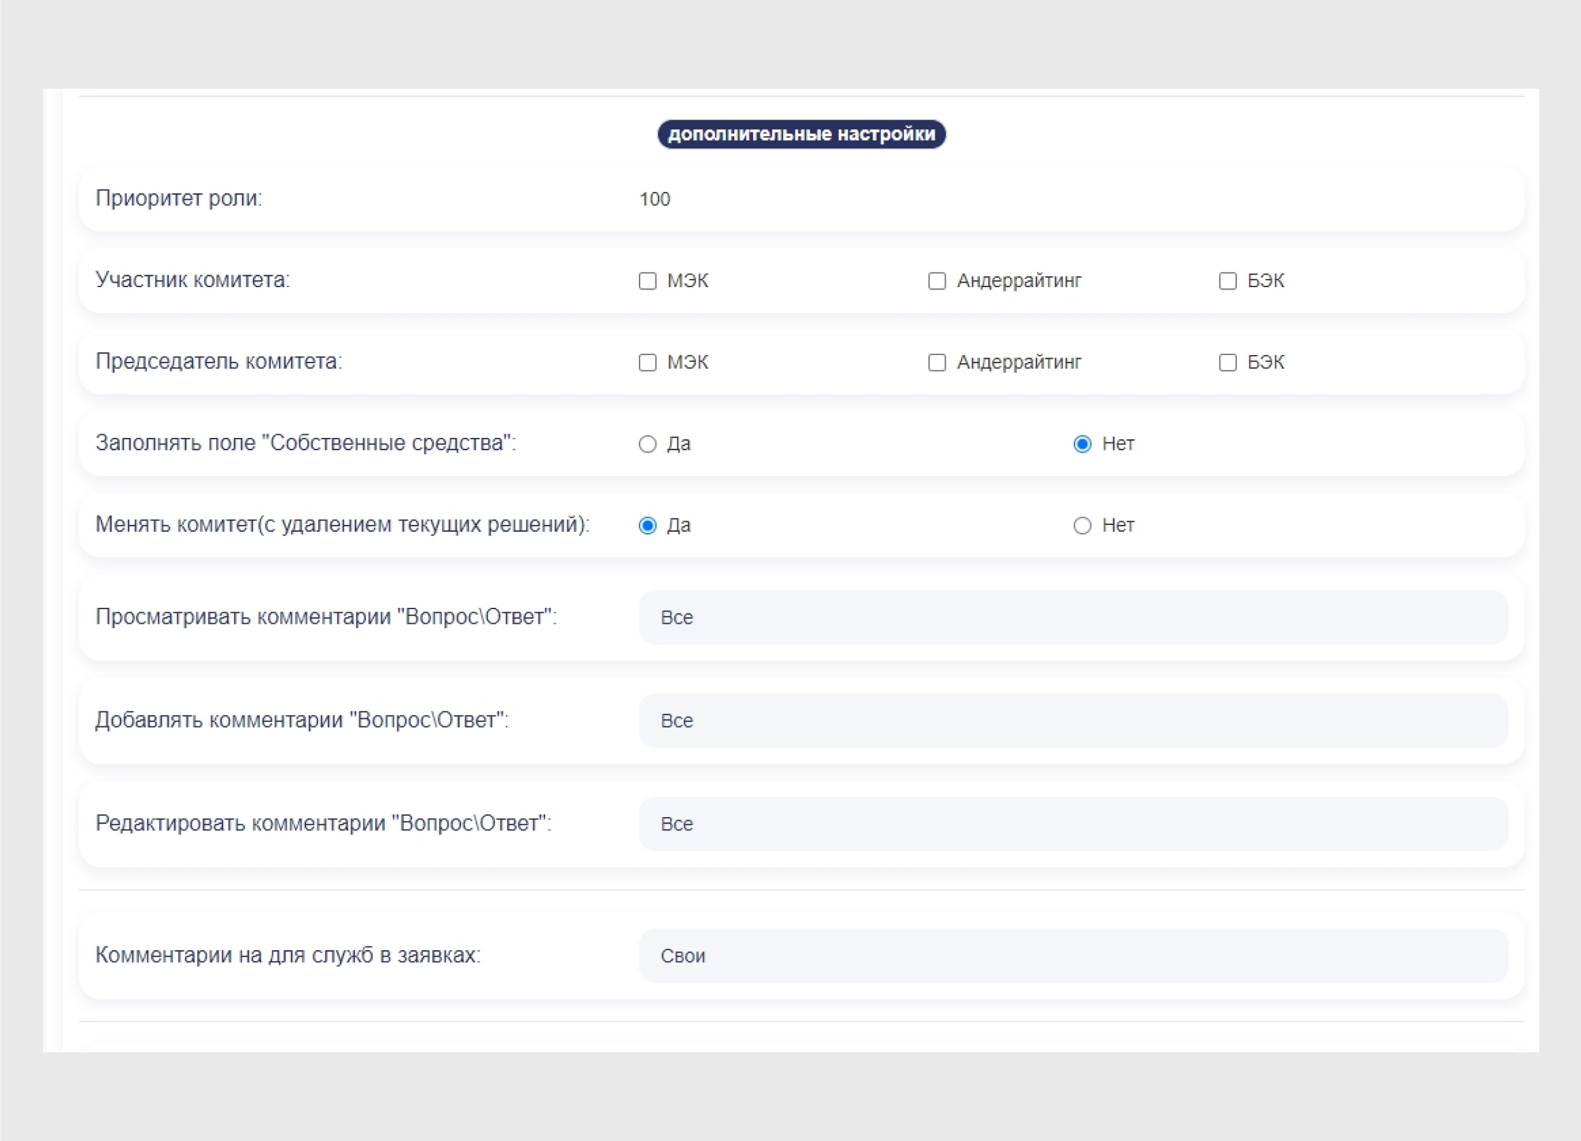
Task: Click the Приоритет роли value 100
Action: pyautogui.click(x=655, y=199)
